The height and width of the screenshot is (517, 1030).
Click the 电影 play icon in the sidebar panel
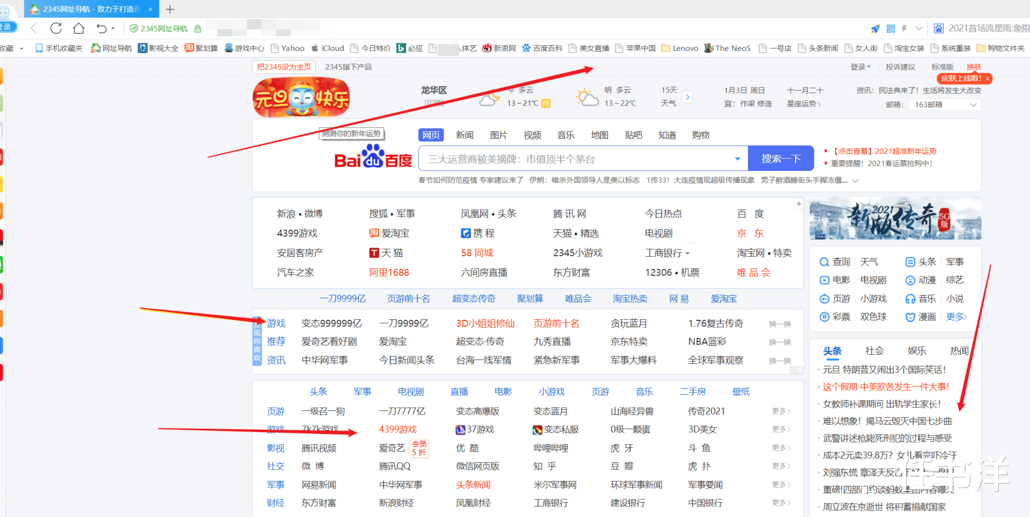825,280
